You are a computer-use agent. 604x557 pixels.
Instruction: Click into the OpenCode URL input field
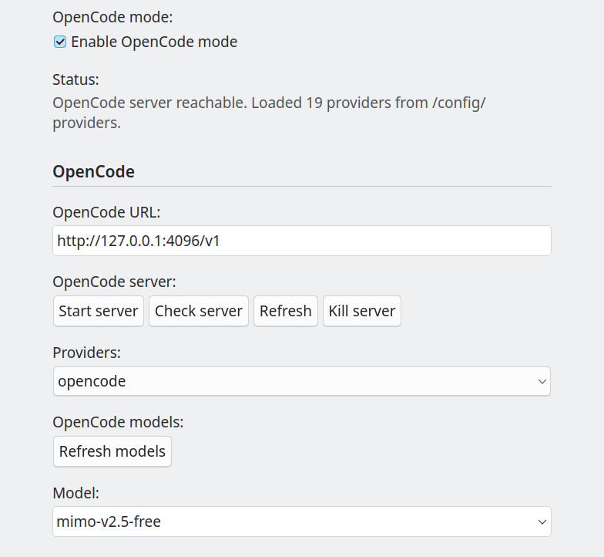pos(302,241)
